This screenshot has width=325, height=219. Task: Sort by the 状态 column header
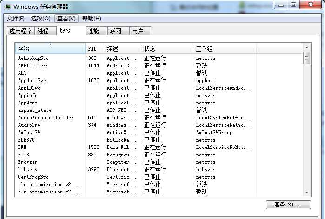pos(167,49)
